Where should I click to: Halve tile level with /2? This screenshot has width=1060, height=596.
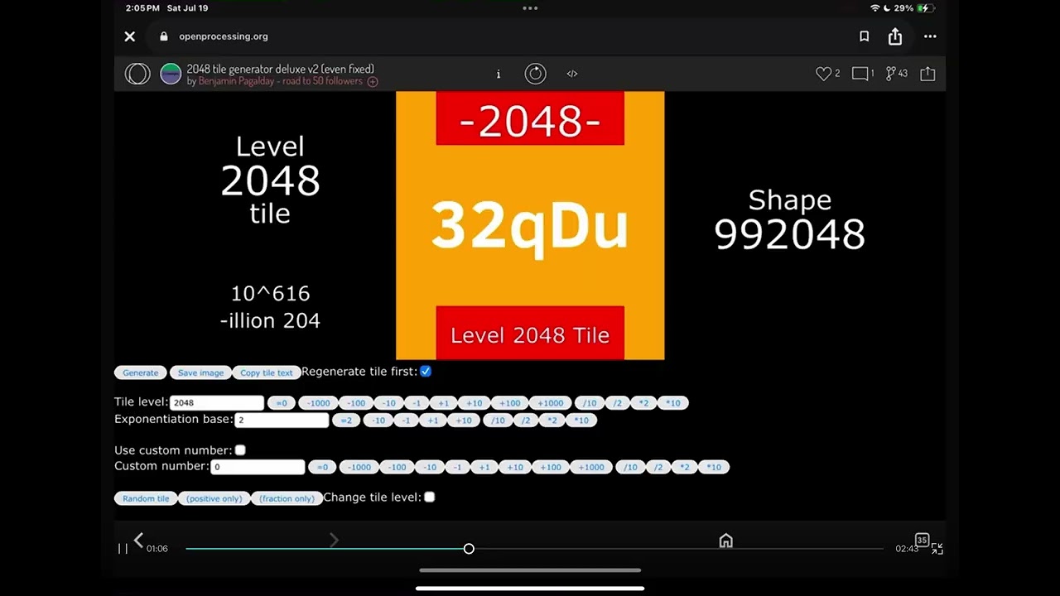617,403
